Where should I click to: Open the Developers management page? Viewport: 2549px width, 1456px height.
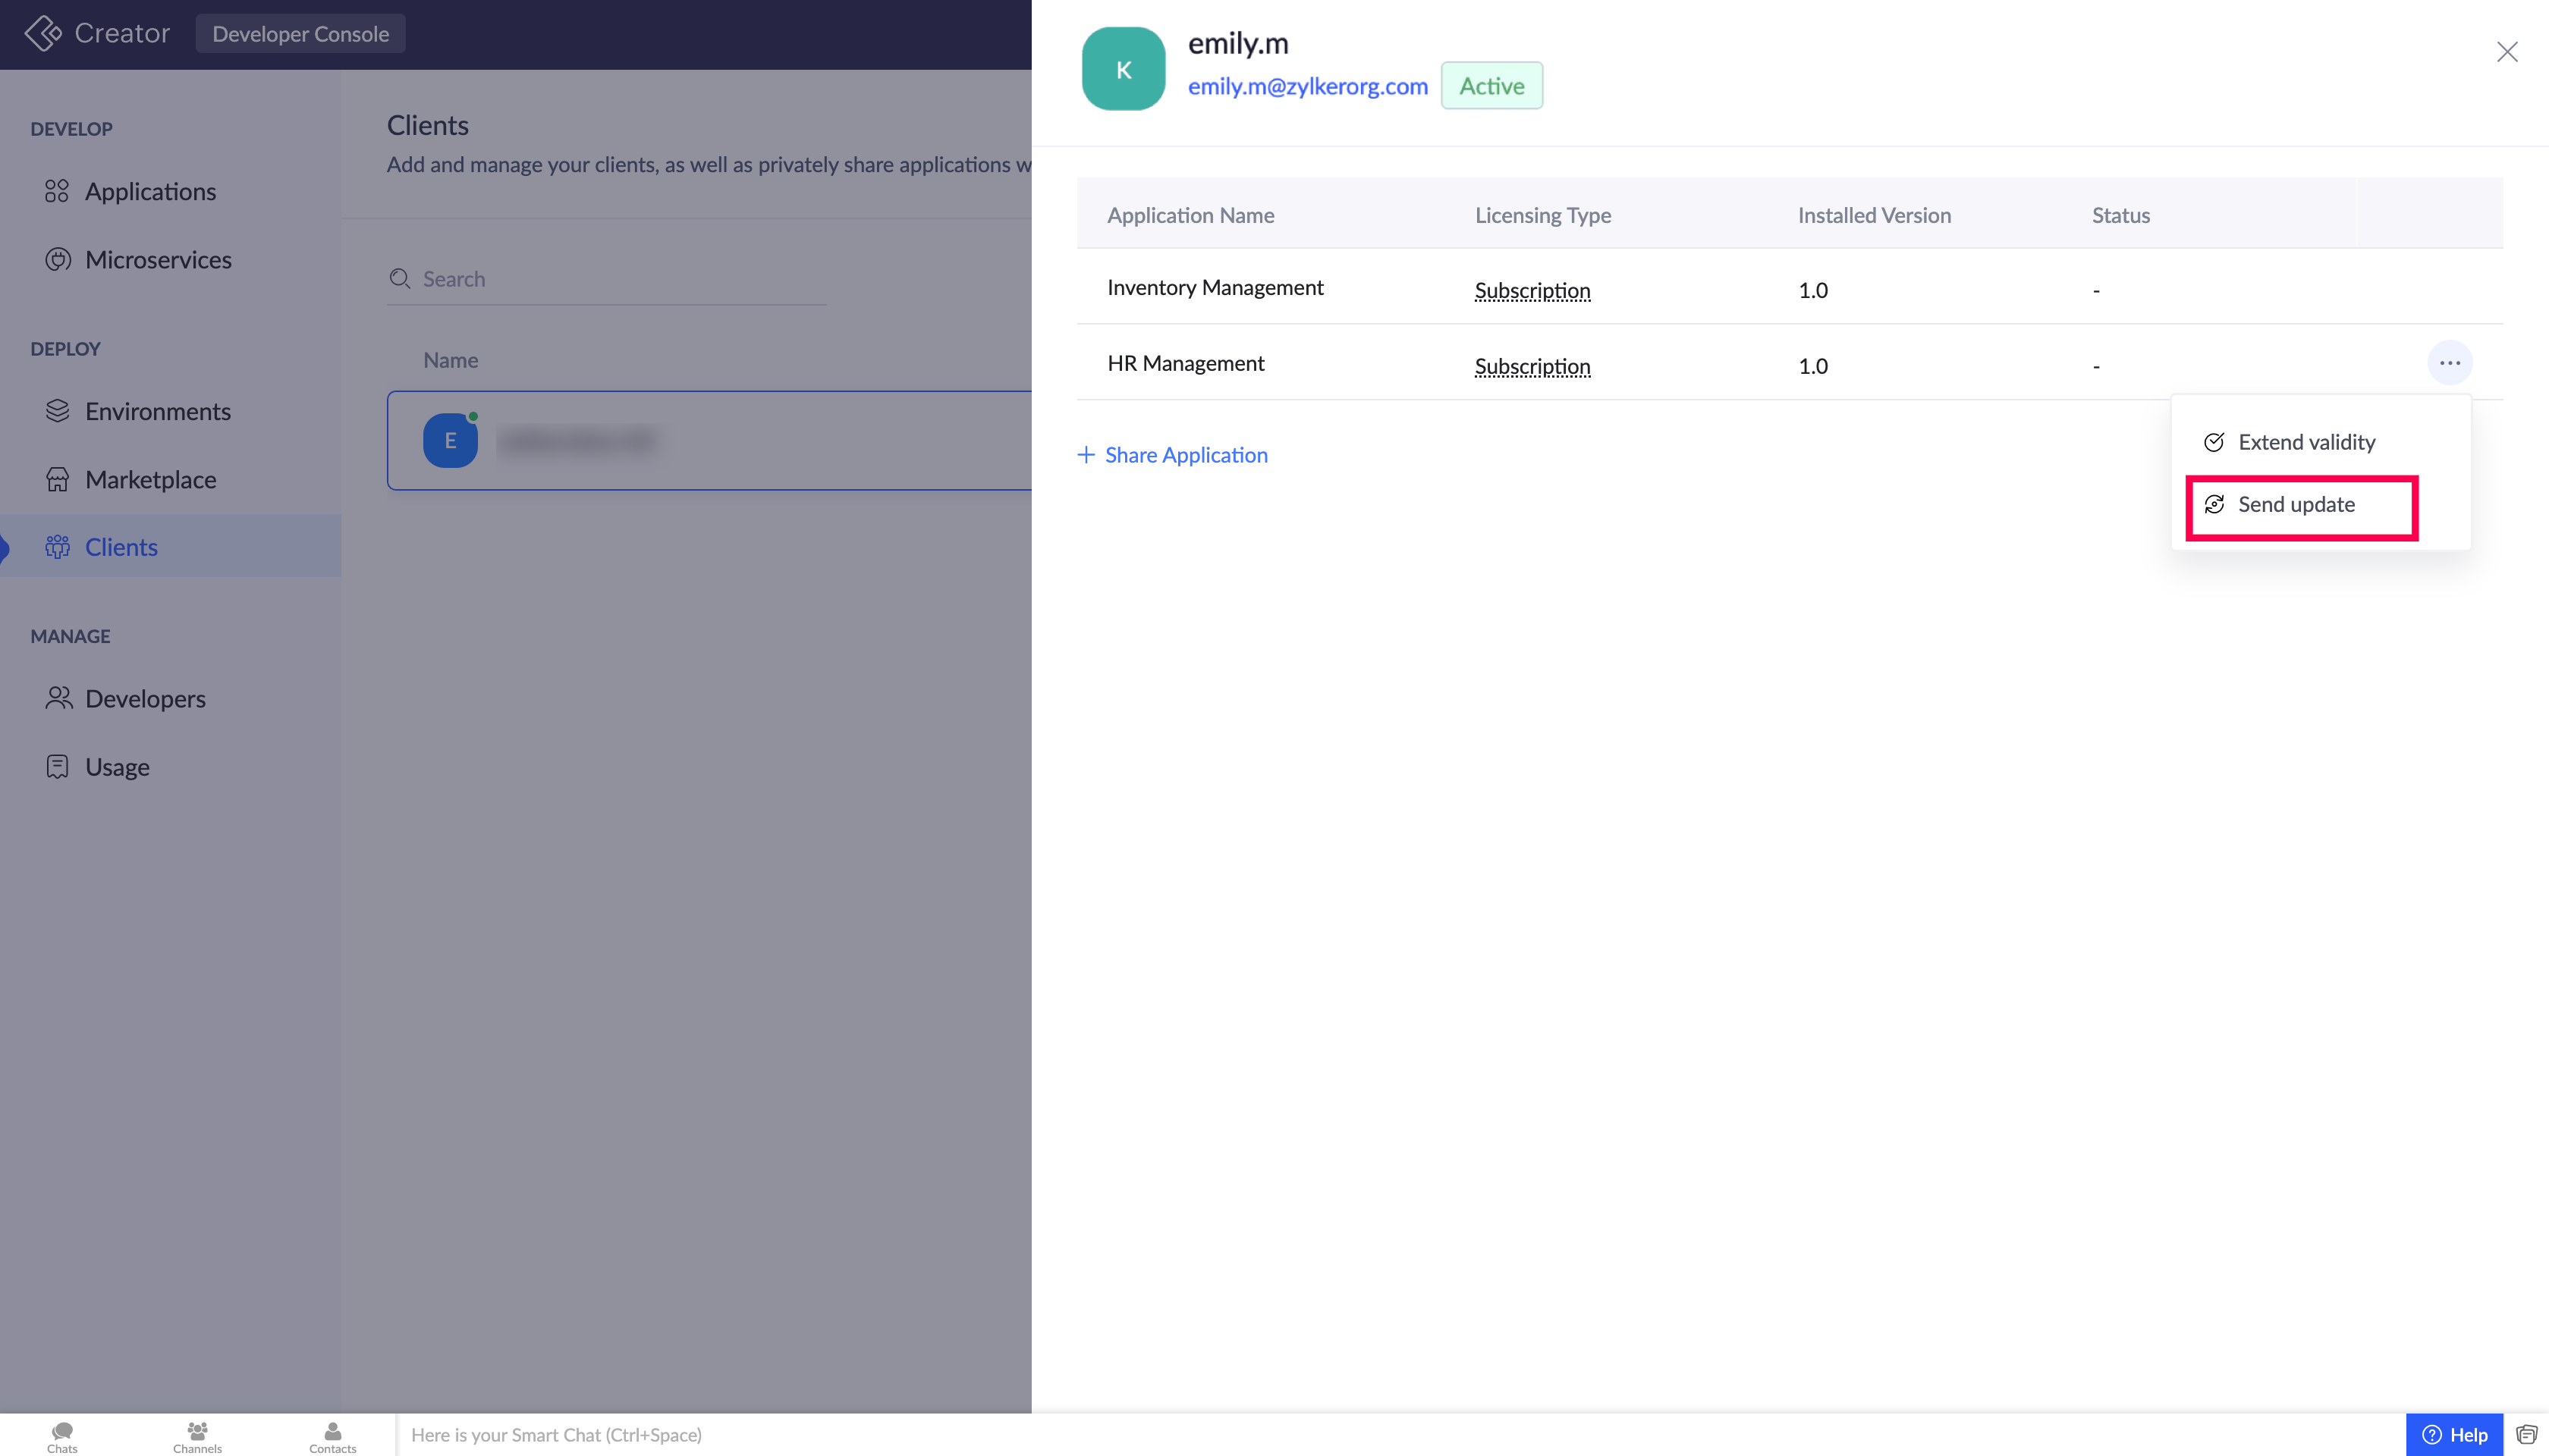point(145,699)
